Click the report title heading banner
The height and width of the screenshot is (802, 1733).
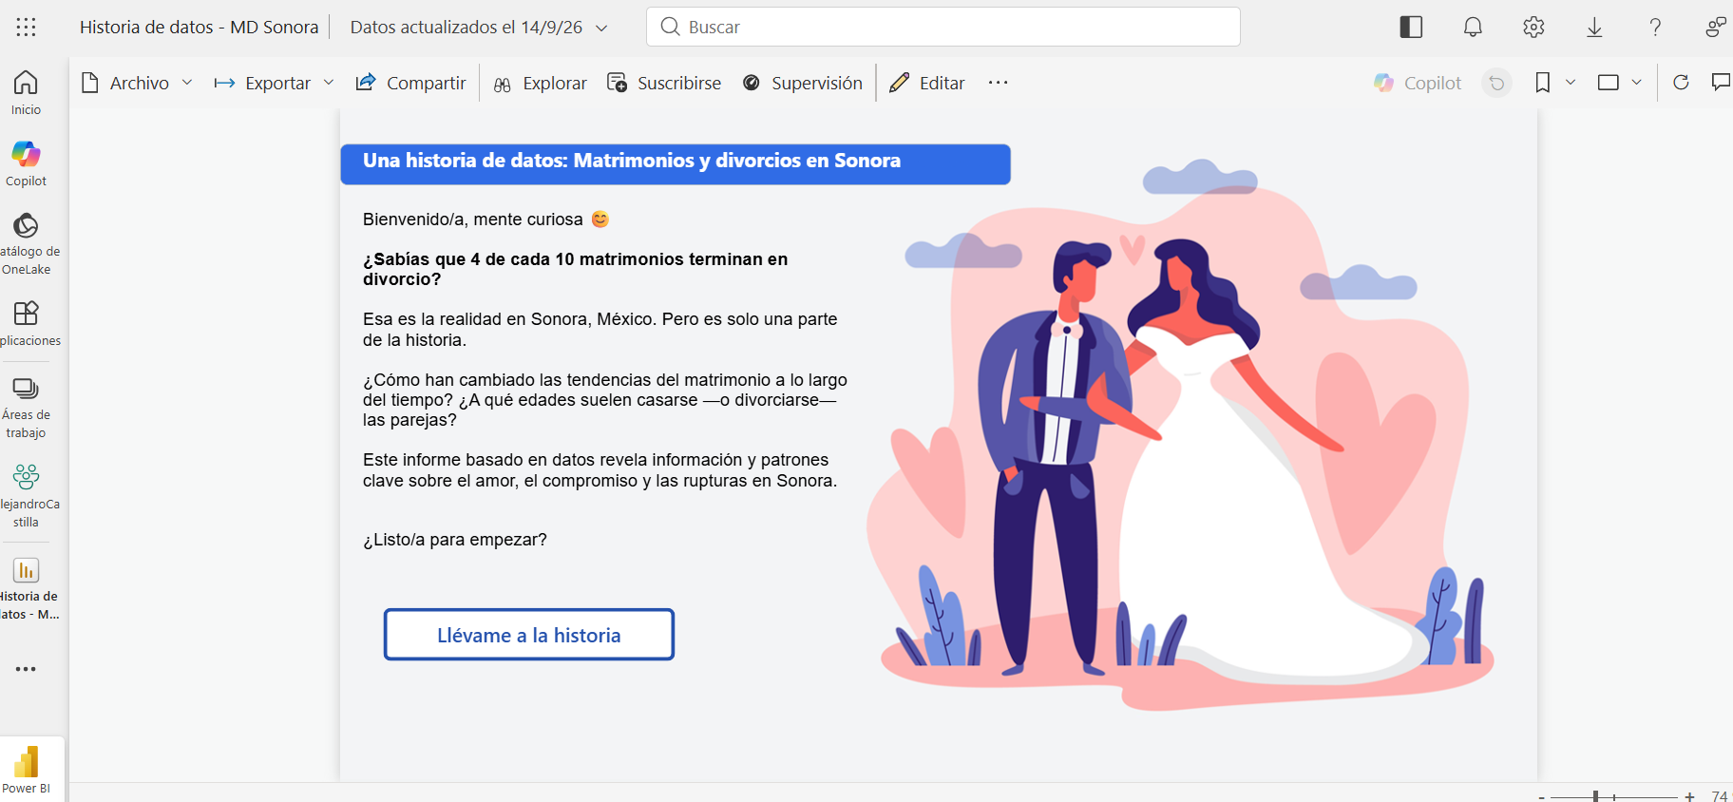(x=676, y=163)
